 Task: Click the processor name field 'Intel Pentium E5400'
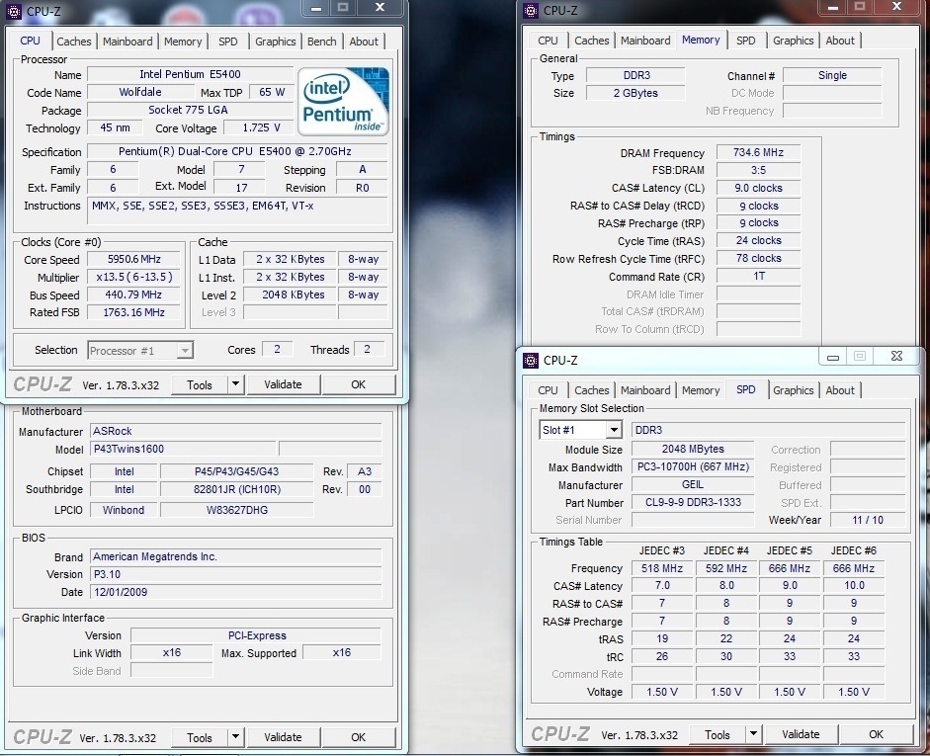point(190,74)
